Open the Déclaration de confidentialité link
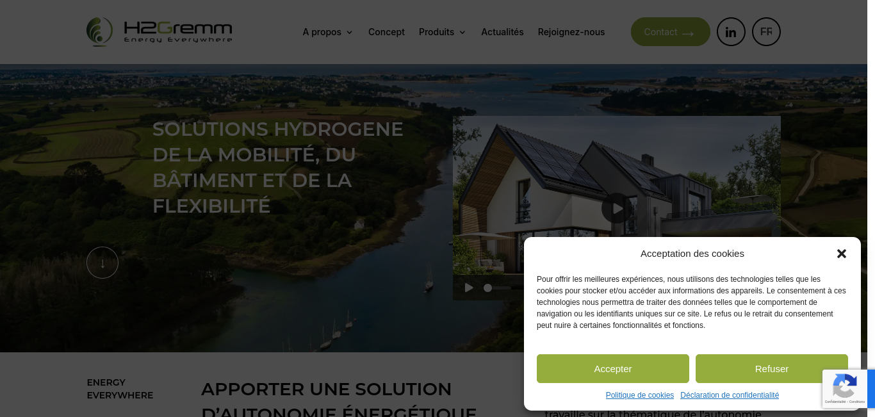This screenshot has height=417, width=875. pyautogui.click(x=730, y=395)
